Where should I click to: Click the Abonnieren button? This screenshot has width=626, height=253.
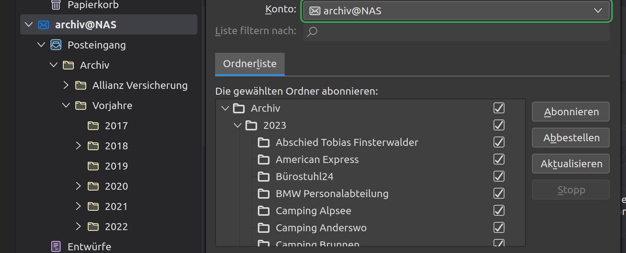pyautogui.click(x=570, y=112)
